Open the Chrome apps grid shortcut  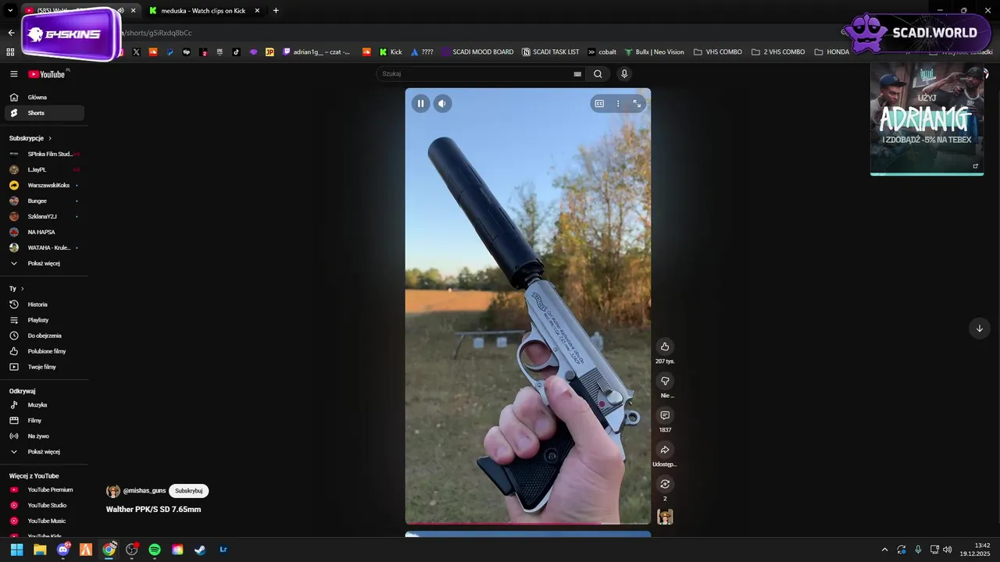[x=10, y=52]
